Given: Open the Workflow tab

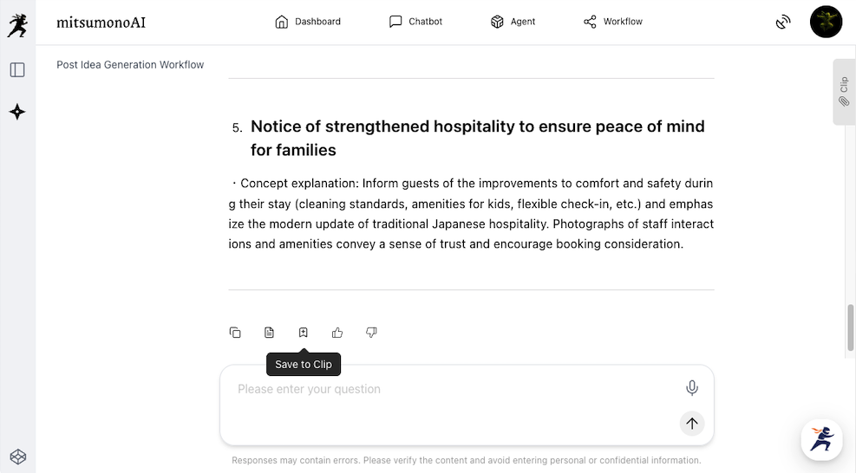Looking at the screenshot, I should [x=613, y=22].
